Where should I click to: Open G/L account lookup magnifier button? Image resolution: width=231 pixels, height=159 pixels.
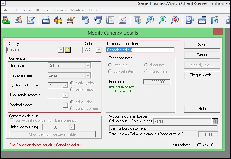(x=215, y=121)
